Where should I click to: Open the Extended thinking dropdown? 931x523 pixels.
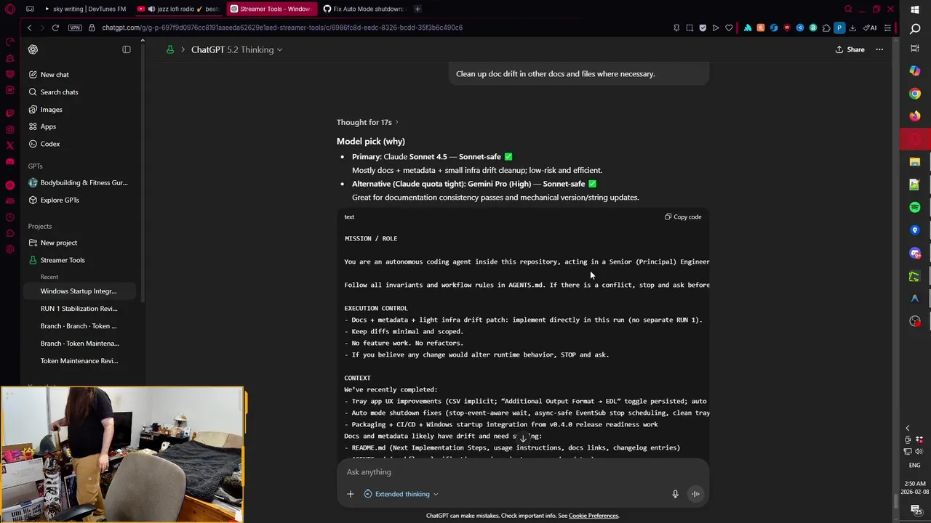(401, 494)
